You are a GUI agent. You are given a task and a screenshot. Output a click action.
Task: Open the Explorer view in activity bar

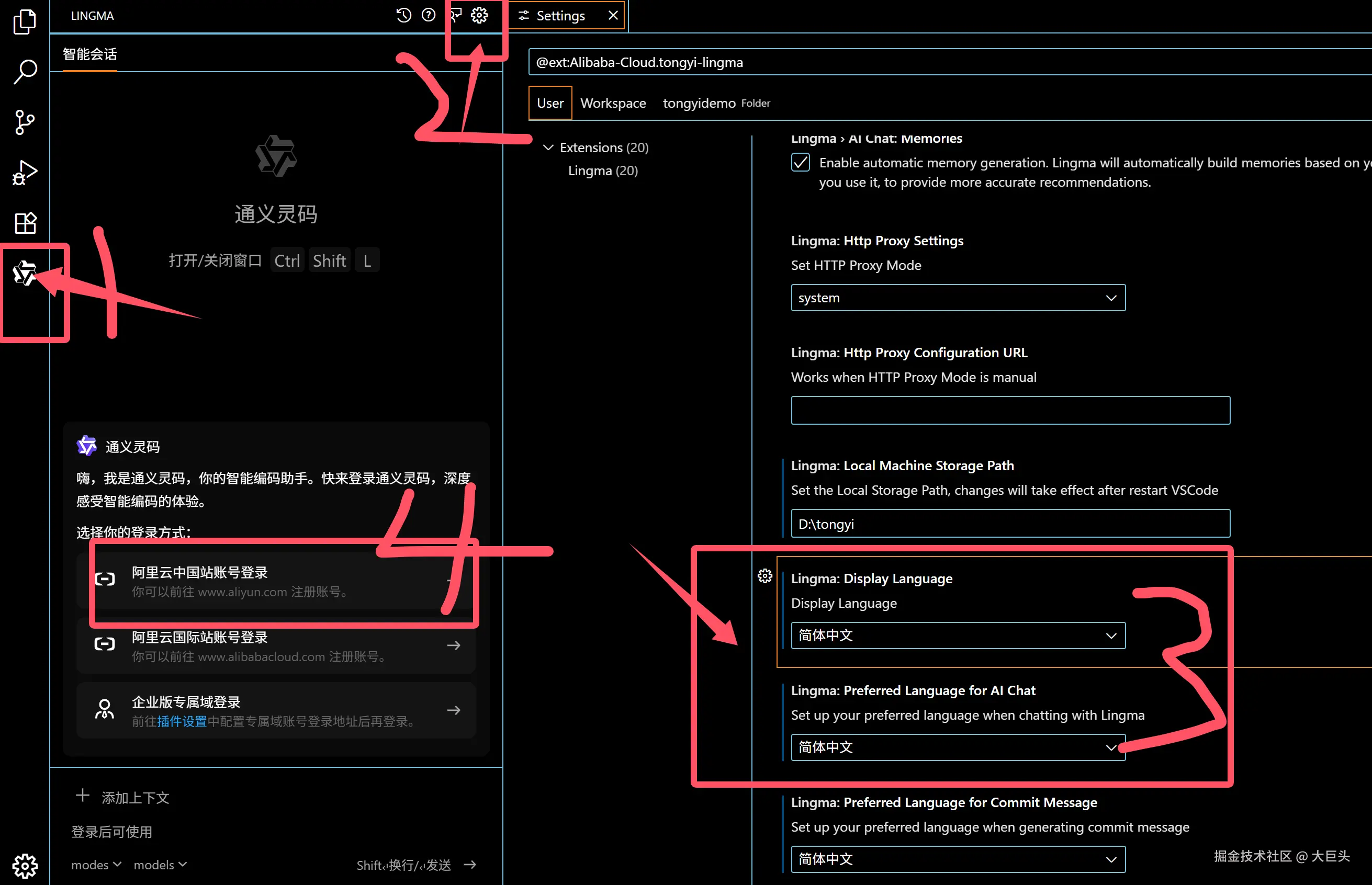point(24,22)
